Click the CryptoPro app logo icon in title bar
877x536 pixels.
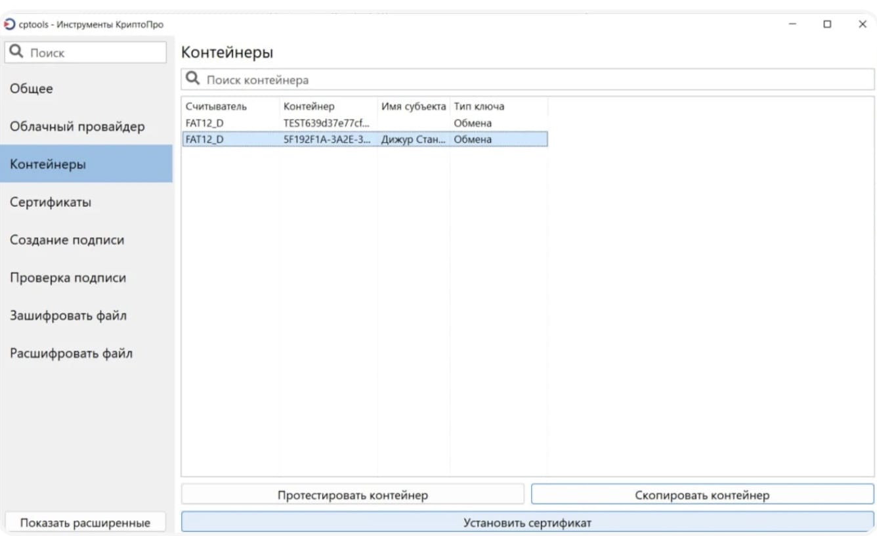[9, 24]
